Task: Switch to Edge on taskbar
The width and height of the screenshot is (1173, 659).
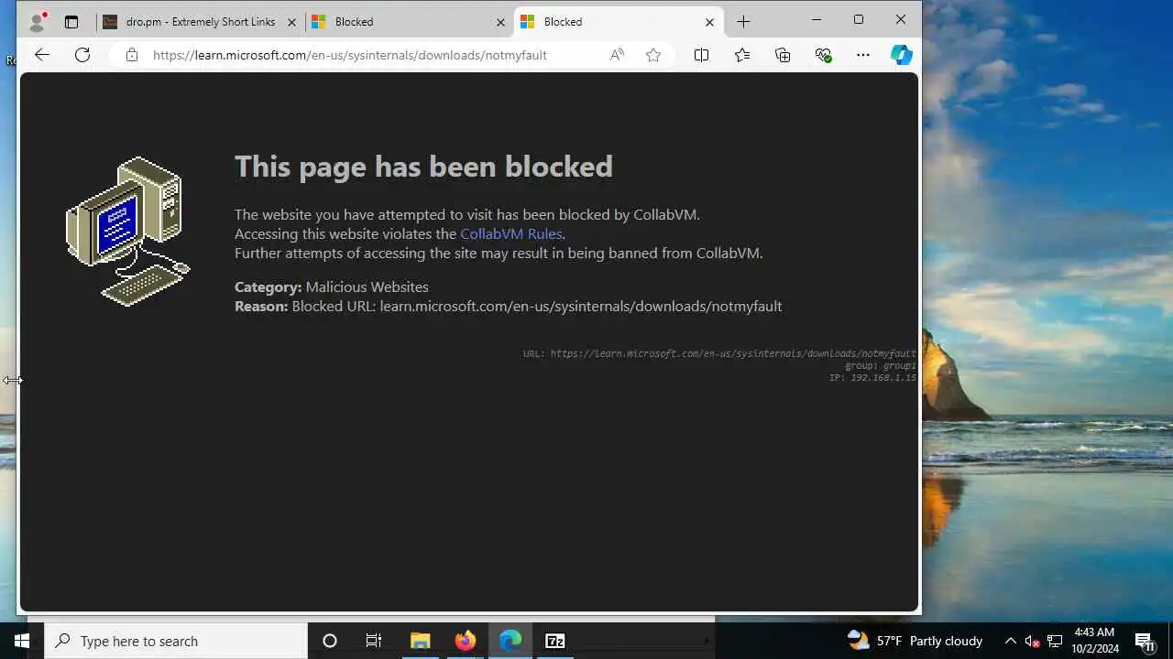Action: point(510,641)
